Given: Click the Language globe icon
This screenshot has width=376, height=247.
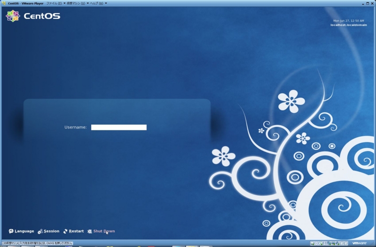Looking at the screenshot, I should (x=11, y=231).
